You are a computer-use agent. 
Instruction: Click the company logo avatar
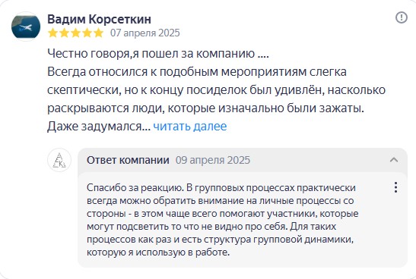click(59, 160)
